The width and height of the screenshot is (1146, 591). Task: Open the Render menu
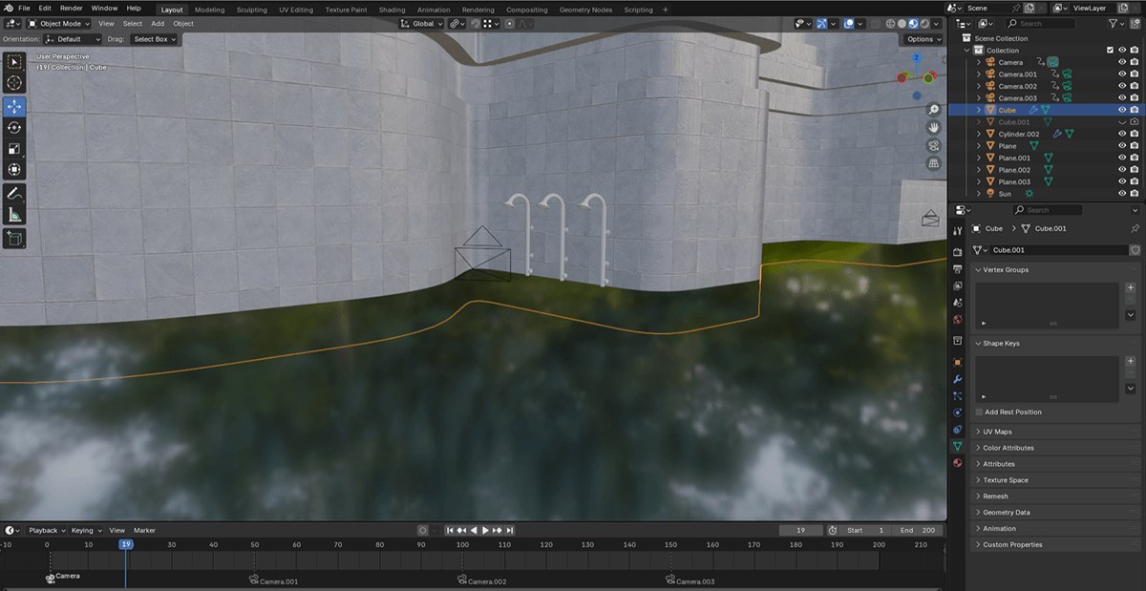[71, 9]
